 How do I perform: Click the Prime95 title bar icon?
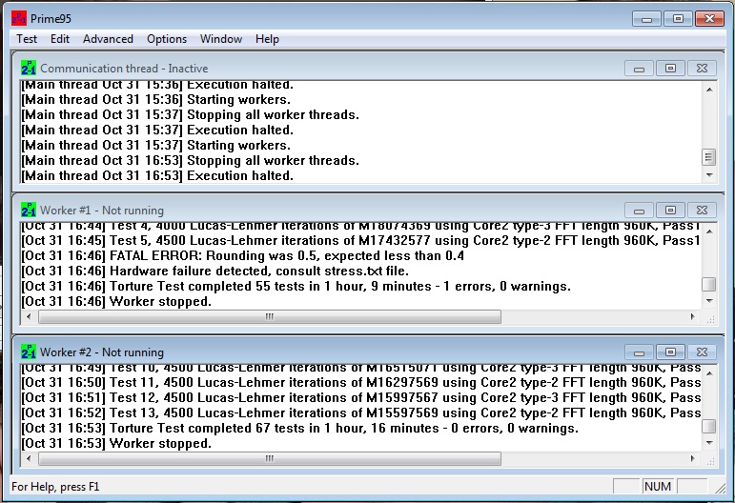[19, 19]
